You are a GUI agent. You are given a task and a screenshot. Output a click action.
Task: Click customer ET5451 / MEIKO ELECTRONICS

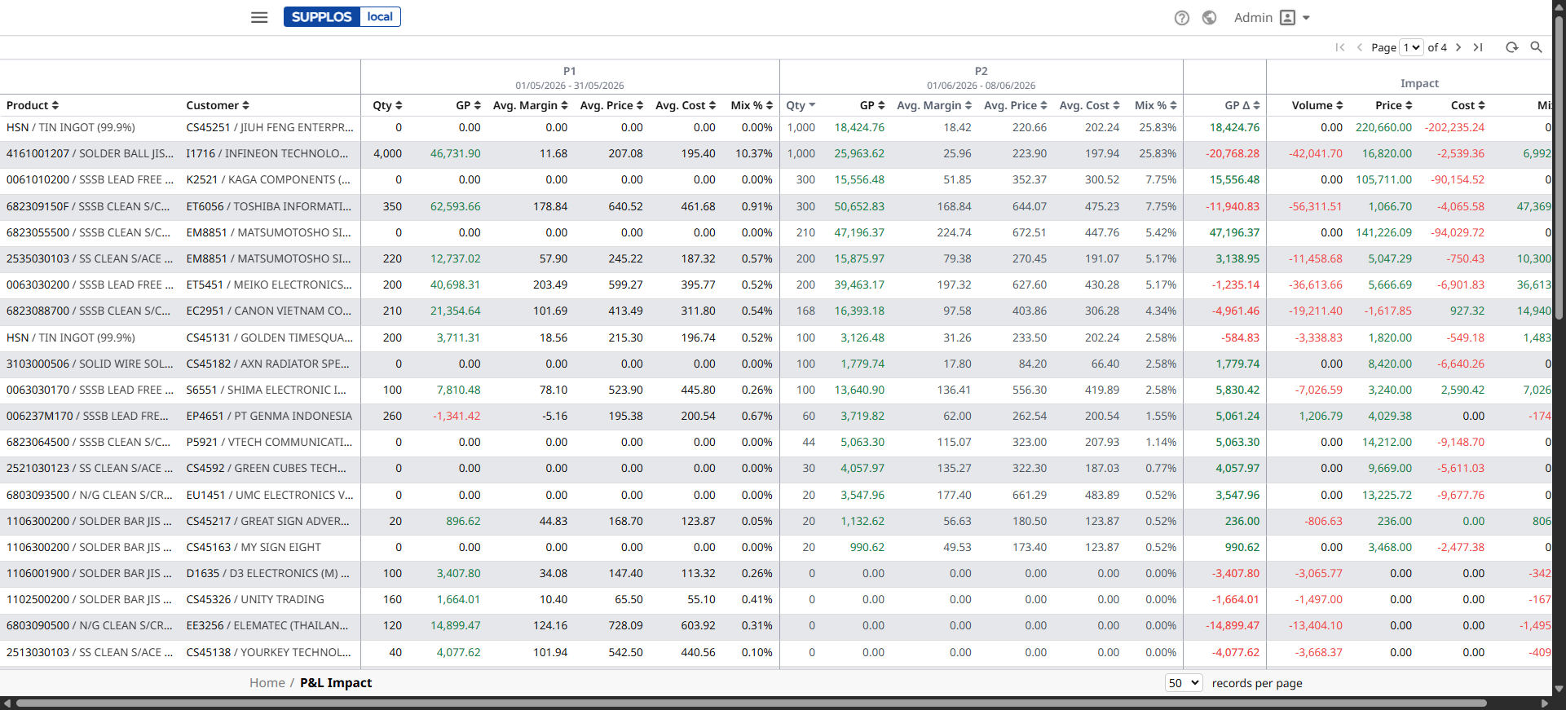point(269,284)
